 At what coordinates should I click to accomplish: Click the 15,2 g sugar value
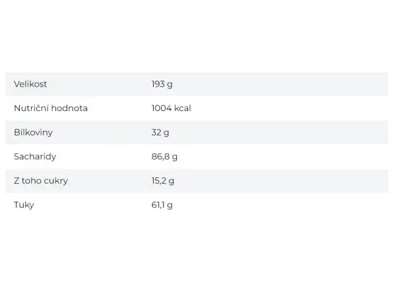162,181
